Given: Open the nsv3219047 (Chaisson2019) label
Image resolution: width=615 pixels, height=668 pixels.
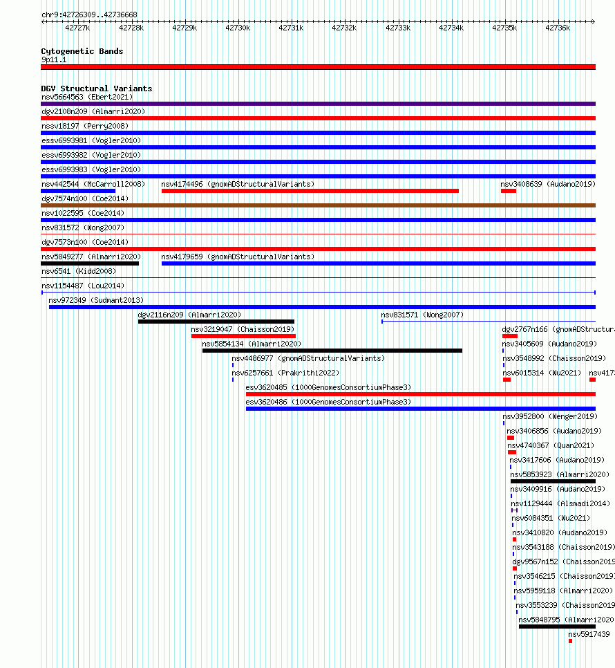Looking at the screenshot, I should pyautogui.click(x=243, y=329).
